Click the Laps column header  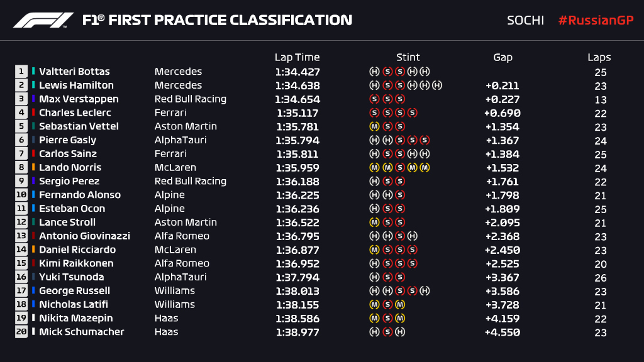(599, 57)
